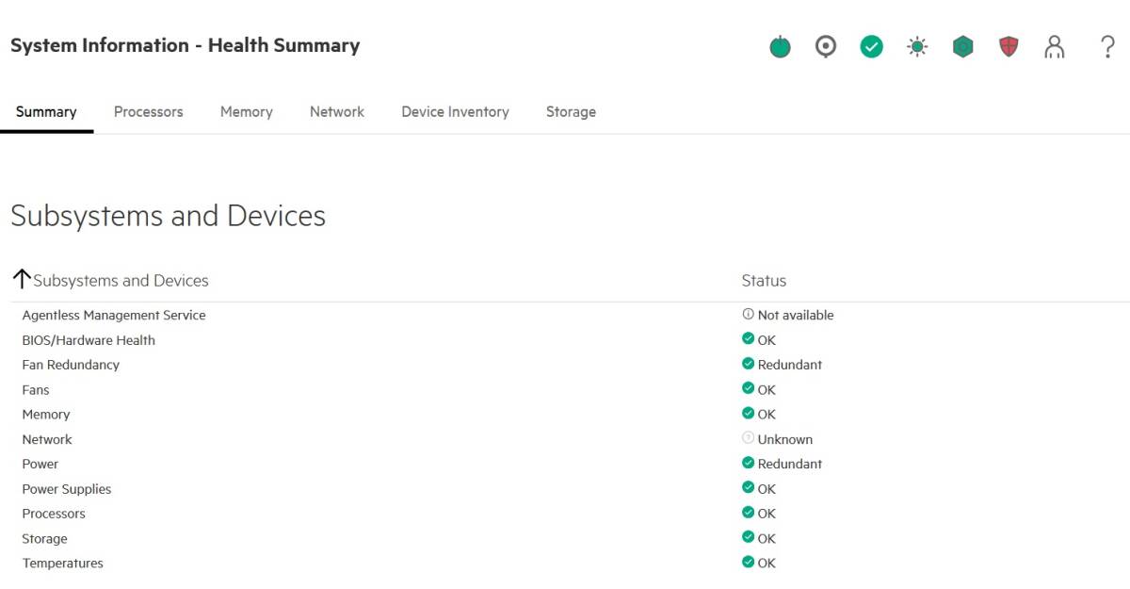Viewport: 1130px width, 589px height.
Task: Click the Status column header
Action: click(x=764, y=281)
